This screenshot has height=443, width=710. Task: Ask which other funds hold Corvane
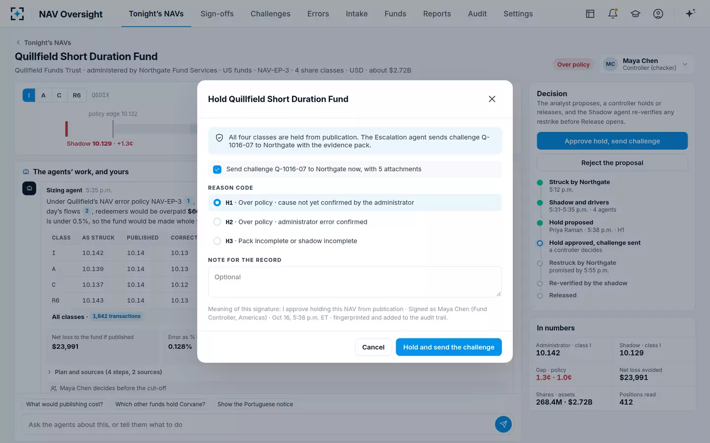click(x=160, y=405)
